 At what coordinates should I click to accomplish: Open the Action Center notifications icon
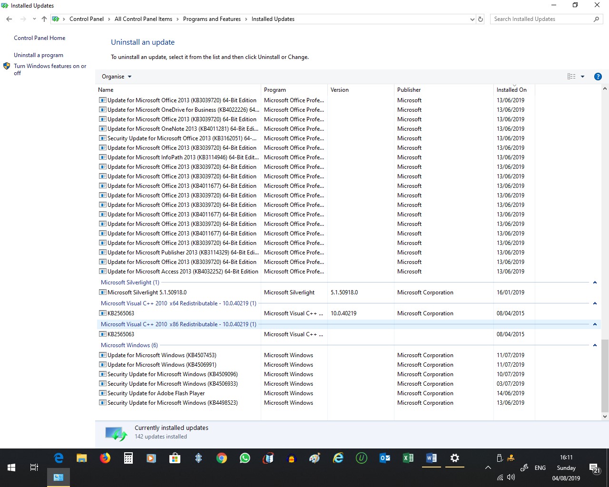(594, 469)
